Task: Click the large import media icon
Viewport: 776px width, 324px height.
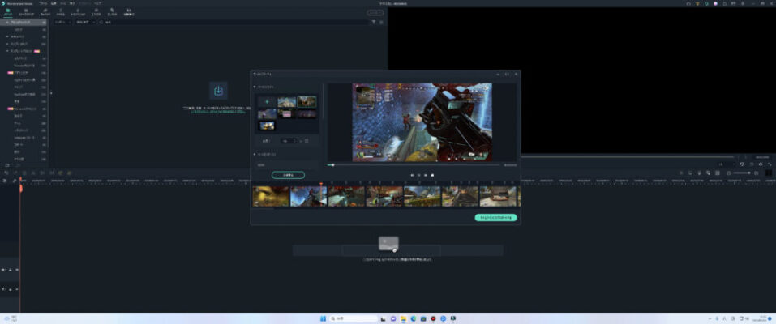Action: pyautogui.click(x=218, y=91)
